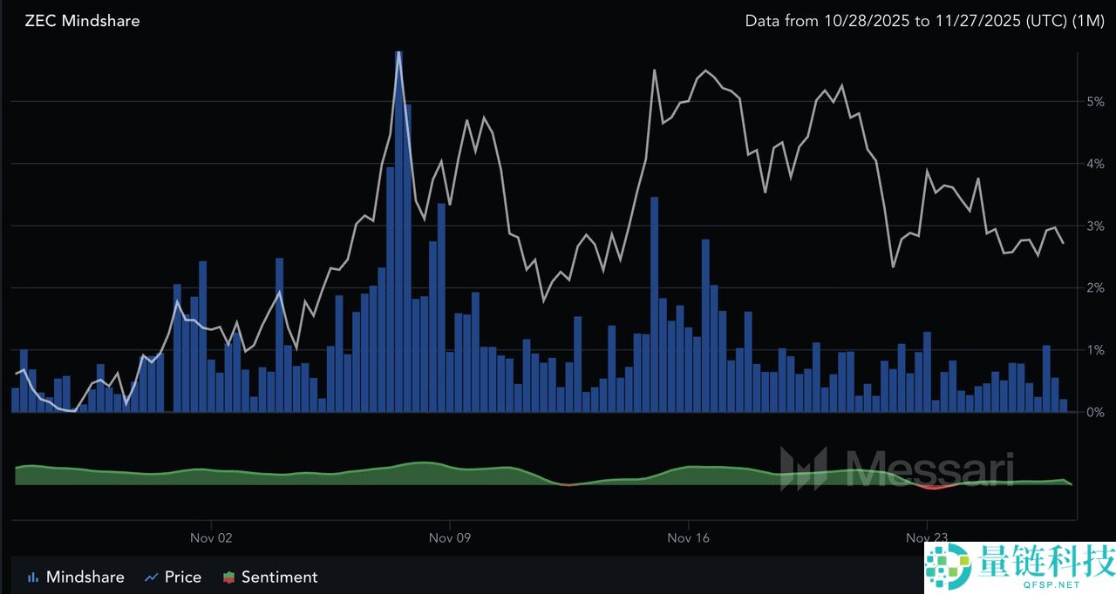1116x594 pixels.
Task: Click the Nov 16 axis label
Action: [x=688, y=538]
